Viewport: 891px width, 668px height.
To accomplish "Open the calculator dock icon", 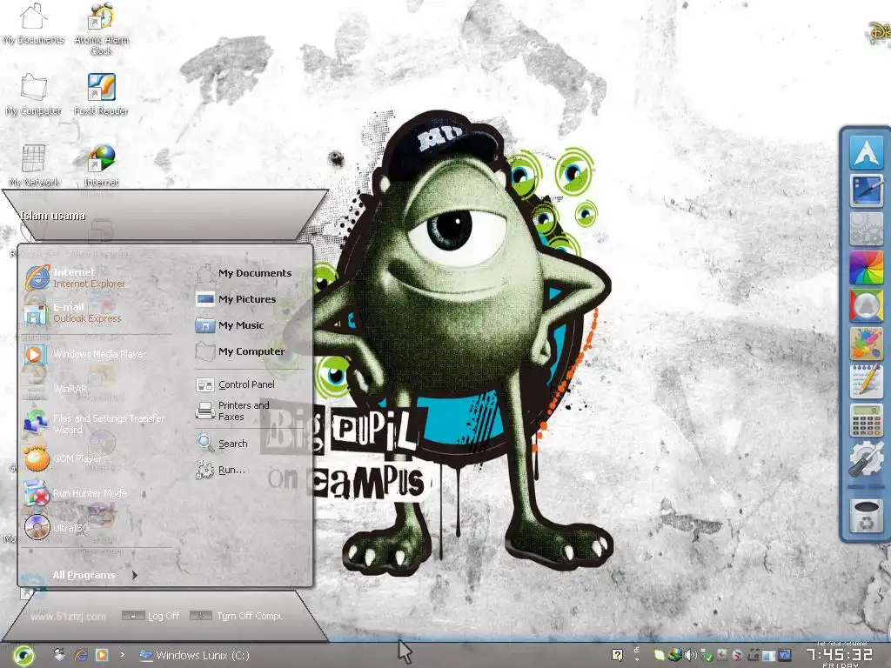I will click(x=866, y=420).
